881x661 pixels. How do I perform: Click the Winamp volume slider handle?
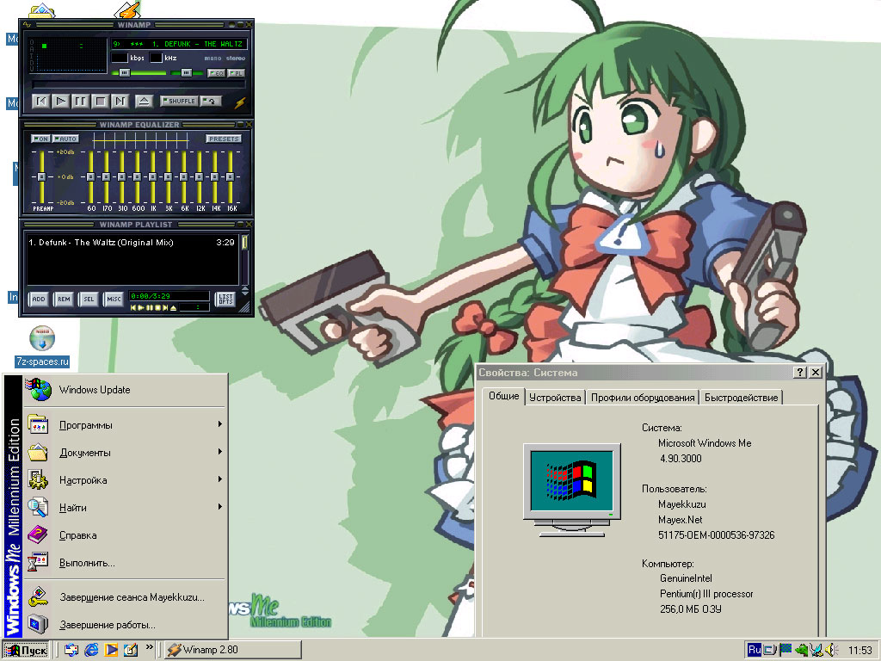[125, 72]
